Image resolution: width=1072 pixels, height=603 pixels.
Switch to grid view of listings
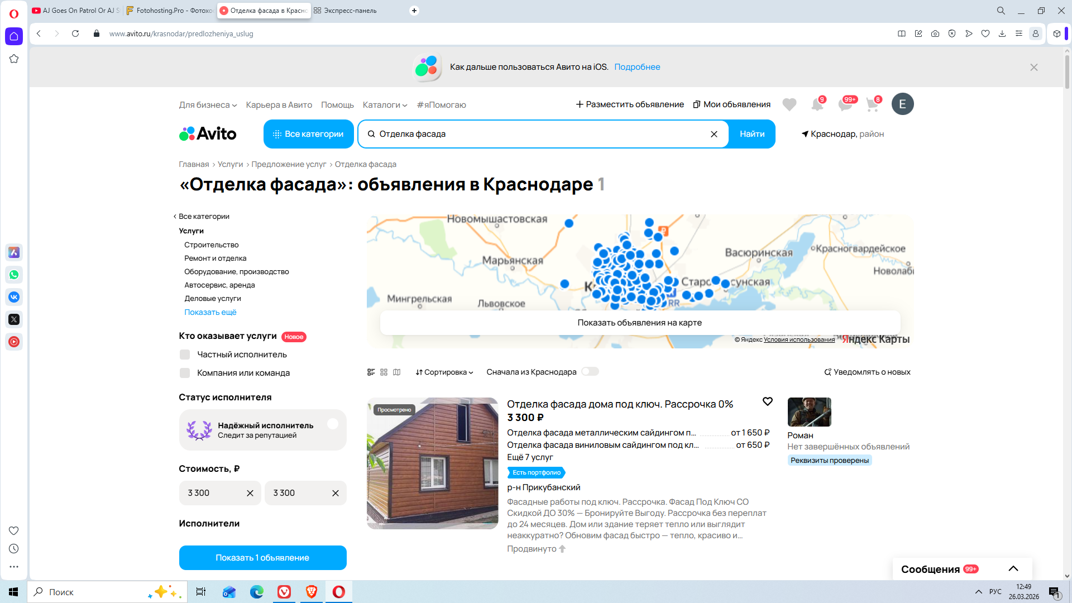tap(384, 372)
